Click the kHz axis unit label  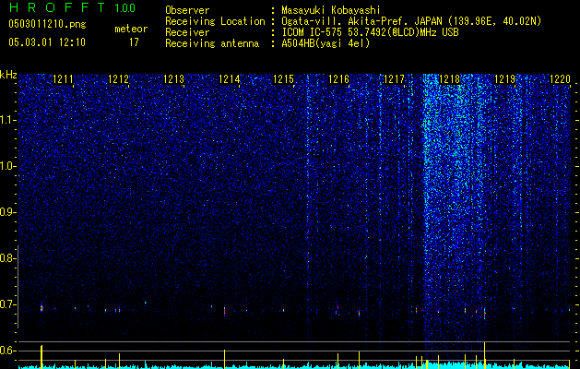tap(8, 75)
